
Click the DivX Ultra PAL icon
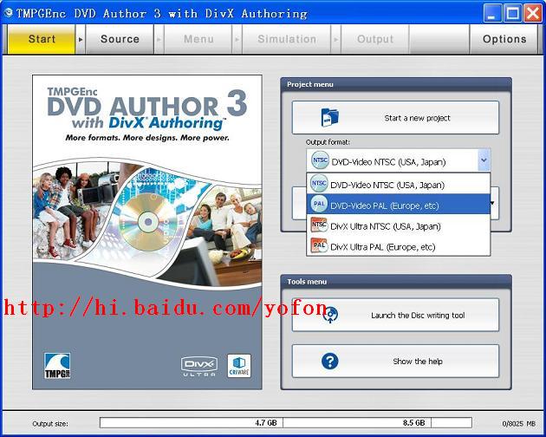pos(319,246)
